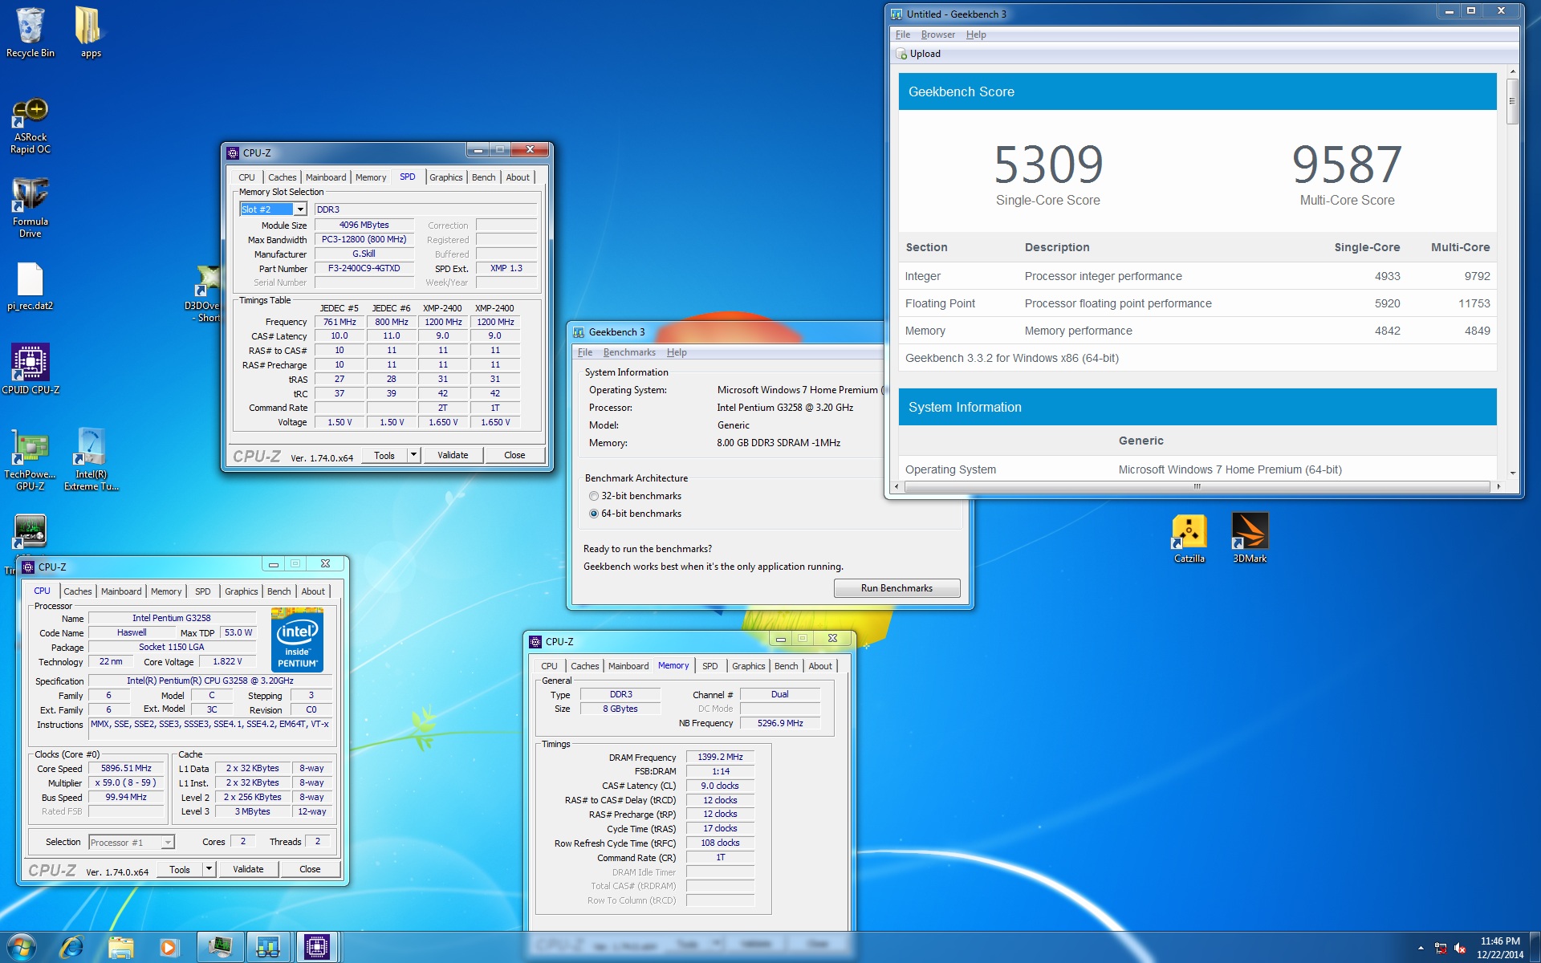1541x963 pixels.
Task: Open Tools dropdown arrow in CPU tab CPU-Z window
Action: point(209,869)
